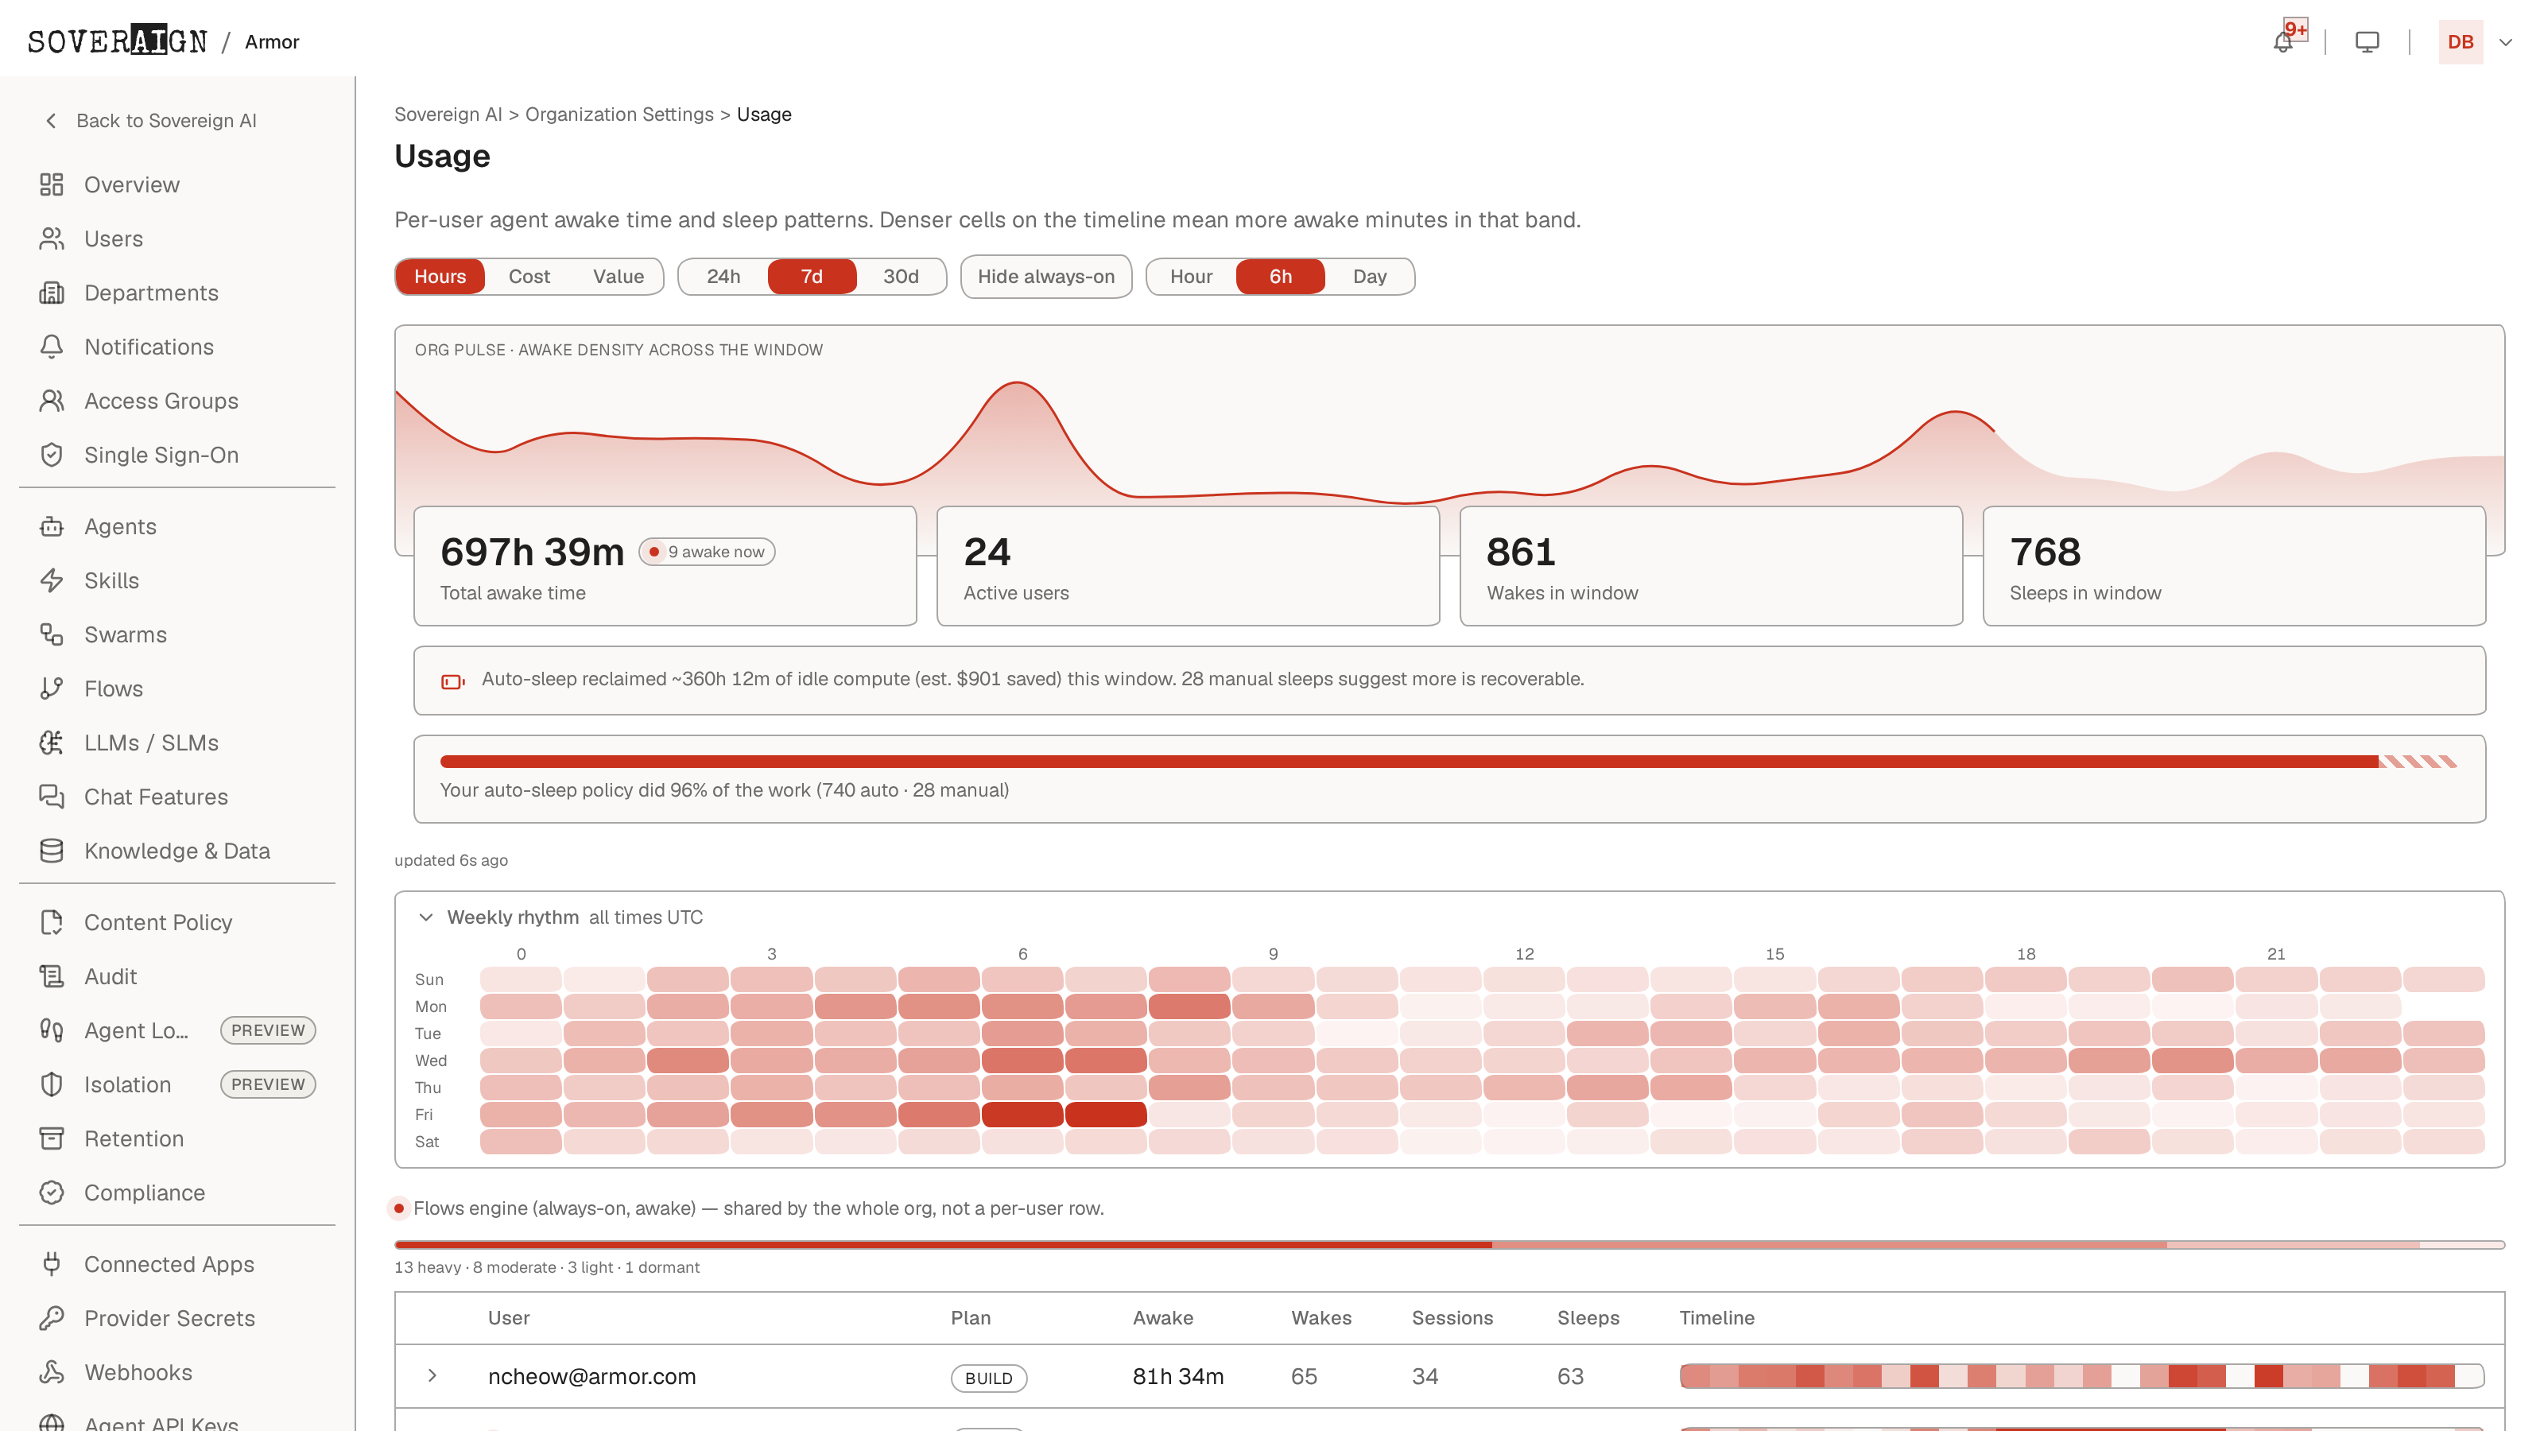Click the auto-sleep policy progress bar
Image resolution: width=2544 pixels, height=1431 pixels.
[x=1448, y=762]
